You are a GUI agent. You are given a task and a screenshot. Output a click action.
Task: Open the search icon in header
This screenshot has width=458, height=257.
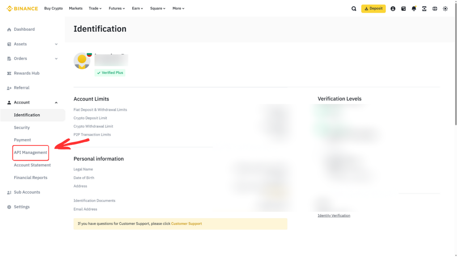(354, 9)
